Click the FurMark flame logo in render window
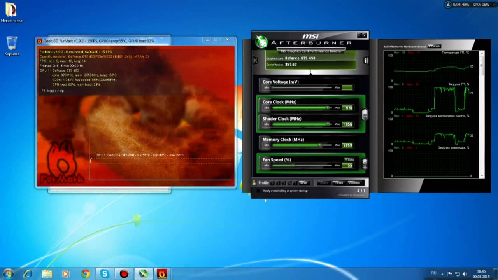498x280 pixels. click(62, 163)
